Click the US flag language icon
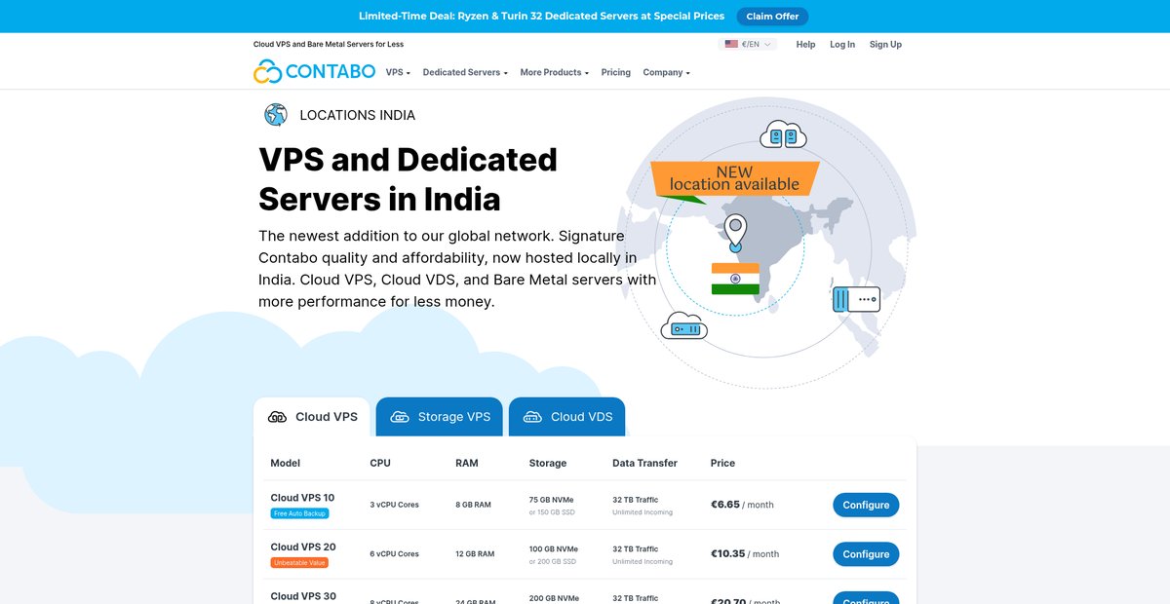The image size is (1170, 604). point(731,44)
